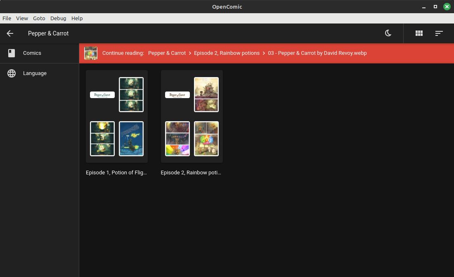
Task: Click the continue reading cover thumbnail
Action: tap(91, 53)
